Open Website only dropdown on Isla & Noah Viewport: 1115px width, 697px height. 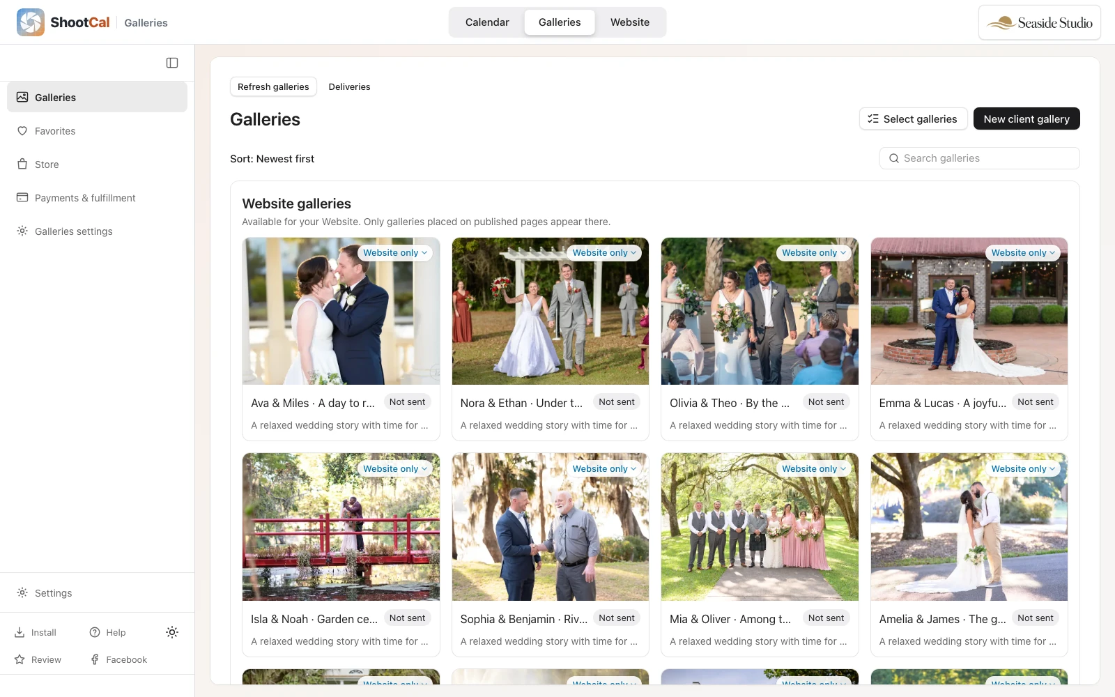point(395,469)
